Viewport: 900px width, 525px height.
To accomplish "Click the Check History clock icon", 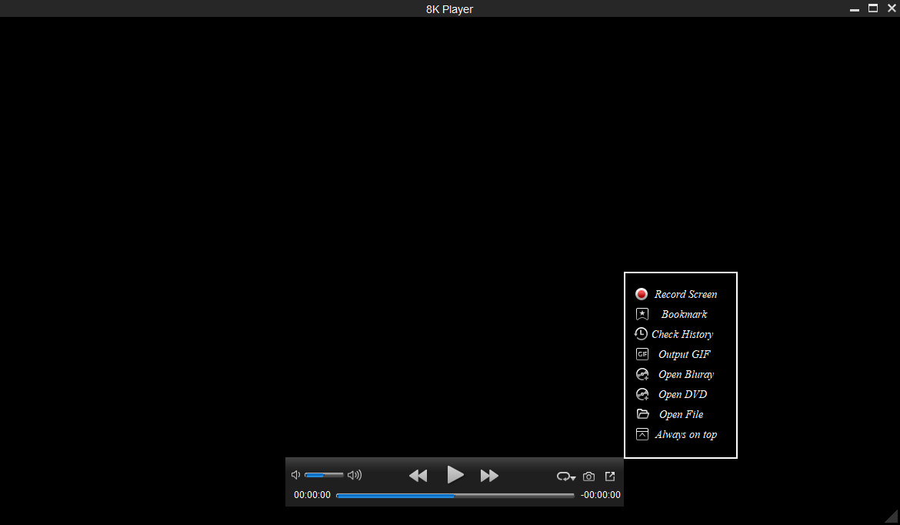I will 641,334.
